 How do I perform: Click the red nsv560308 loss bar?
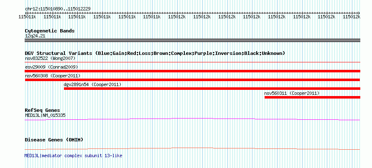(x=192, y=80)
